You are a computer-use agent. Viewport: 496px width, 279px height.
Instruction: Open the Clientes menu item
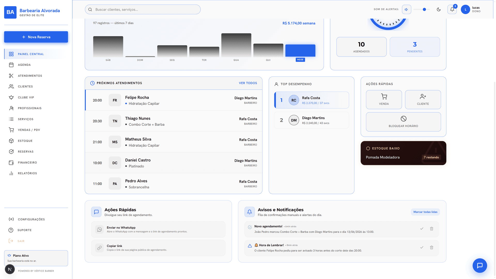(36, 87)
